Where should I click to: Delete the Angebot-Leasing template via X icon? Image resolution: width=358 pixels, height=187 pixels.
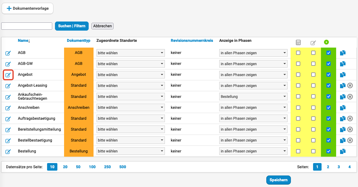pos(350,86)
